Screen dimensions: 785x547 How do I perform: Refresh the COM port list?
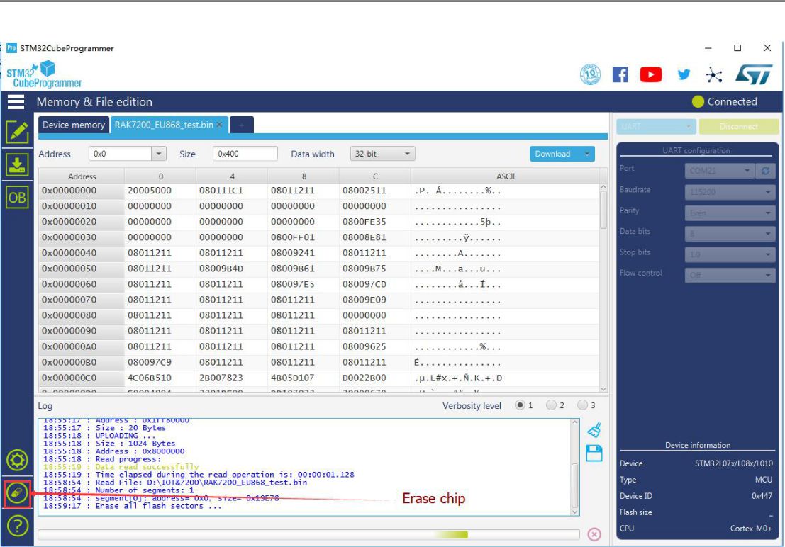tap(765, 171)
